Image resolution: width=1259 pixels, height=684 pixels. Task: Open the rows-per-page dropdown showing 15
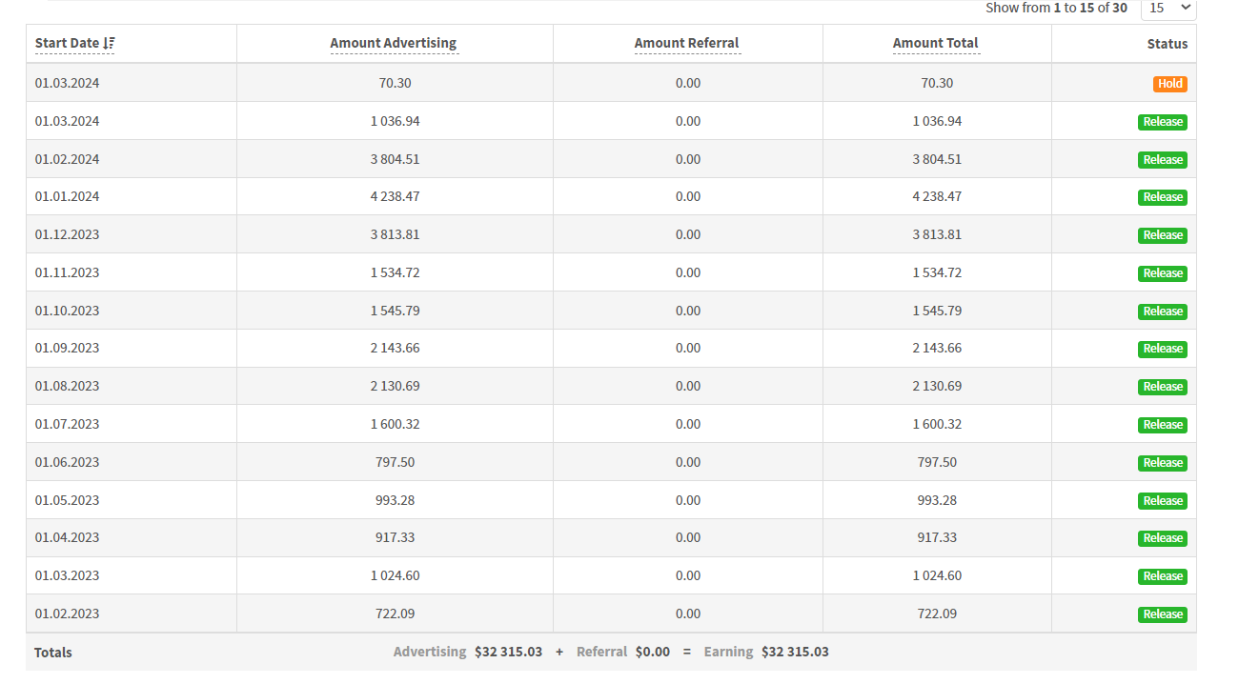[x=1168, y=8]
